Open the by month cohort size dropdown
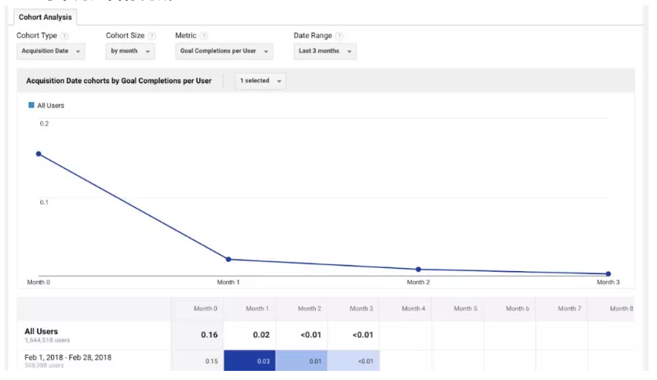The height and width of the screenshot is (380, 657). pyautogui.click(x=133, y=52)
